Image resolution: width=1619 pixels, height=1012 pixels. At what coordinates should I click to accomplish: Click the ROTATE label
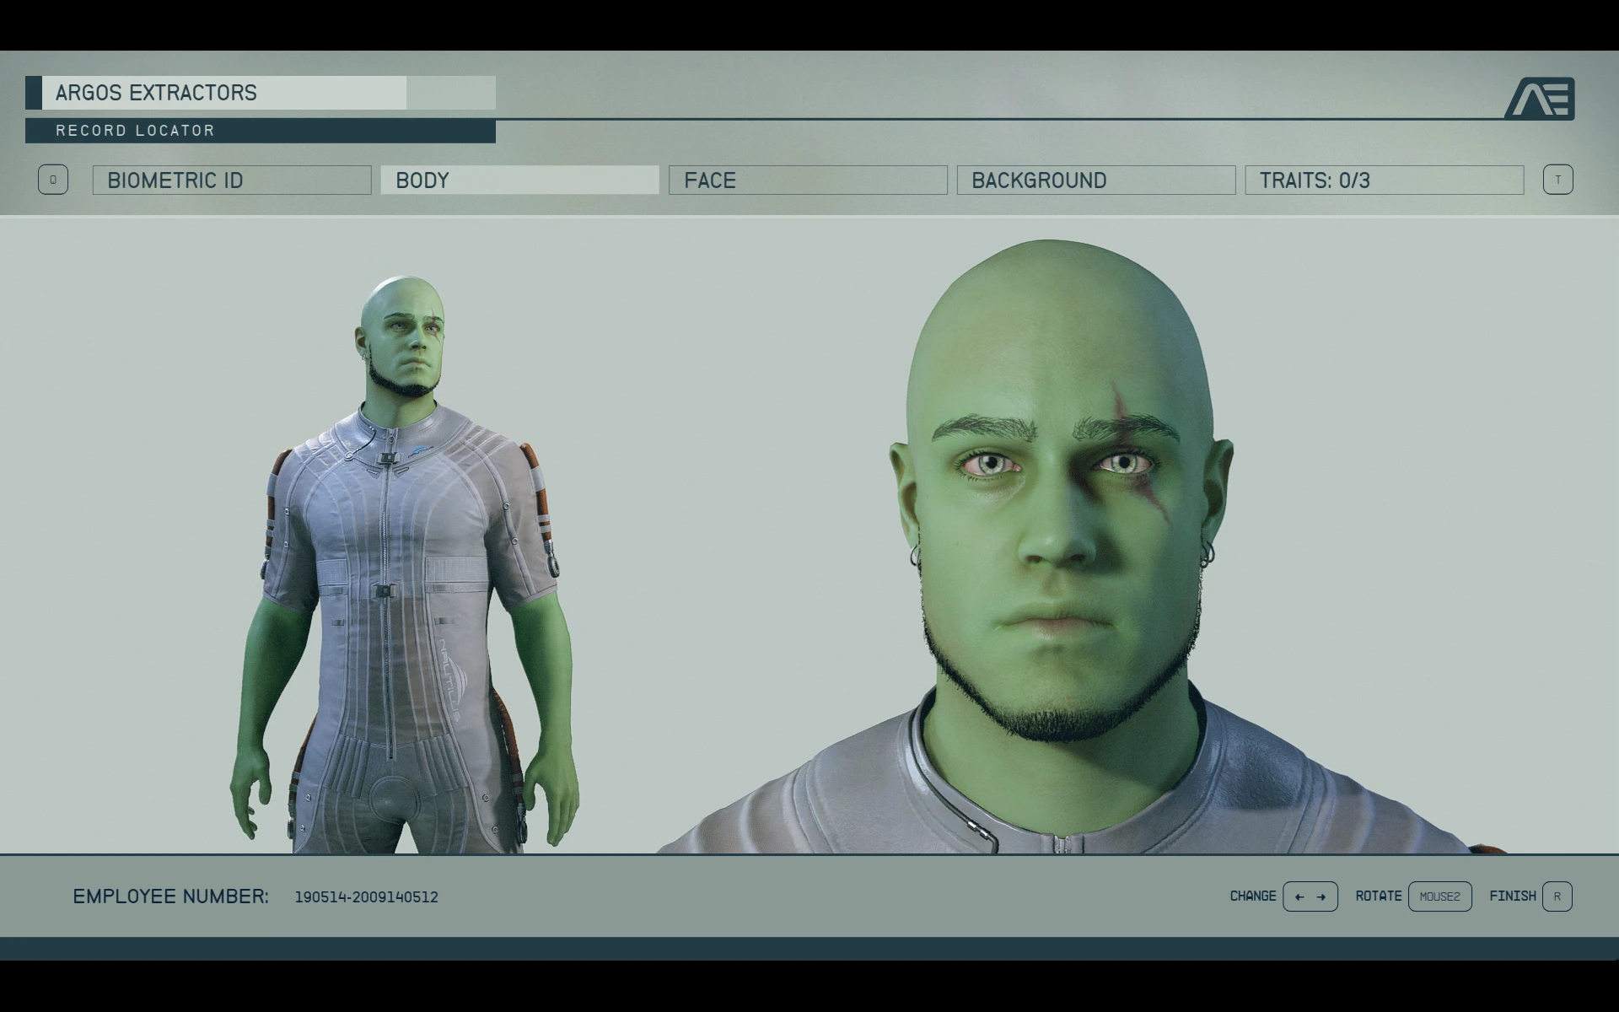1378,896
